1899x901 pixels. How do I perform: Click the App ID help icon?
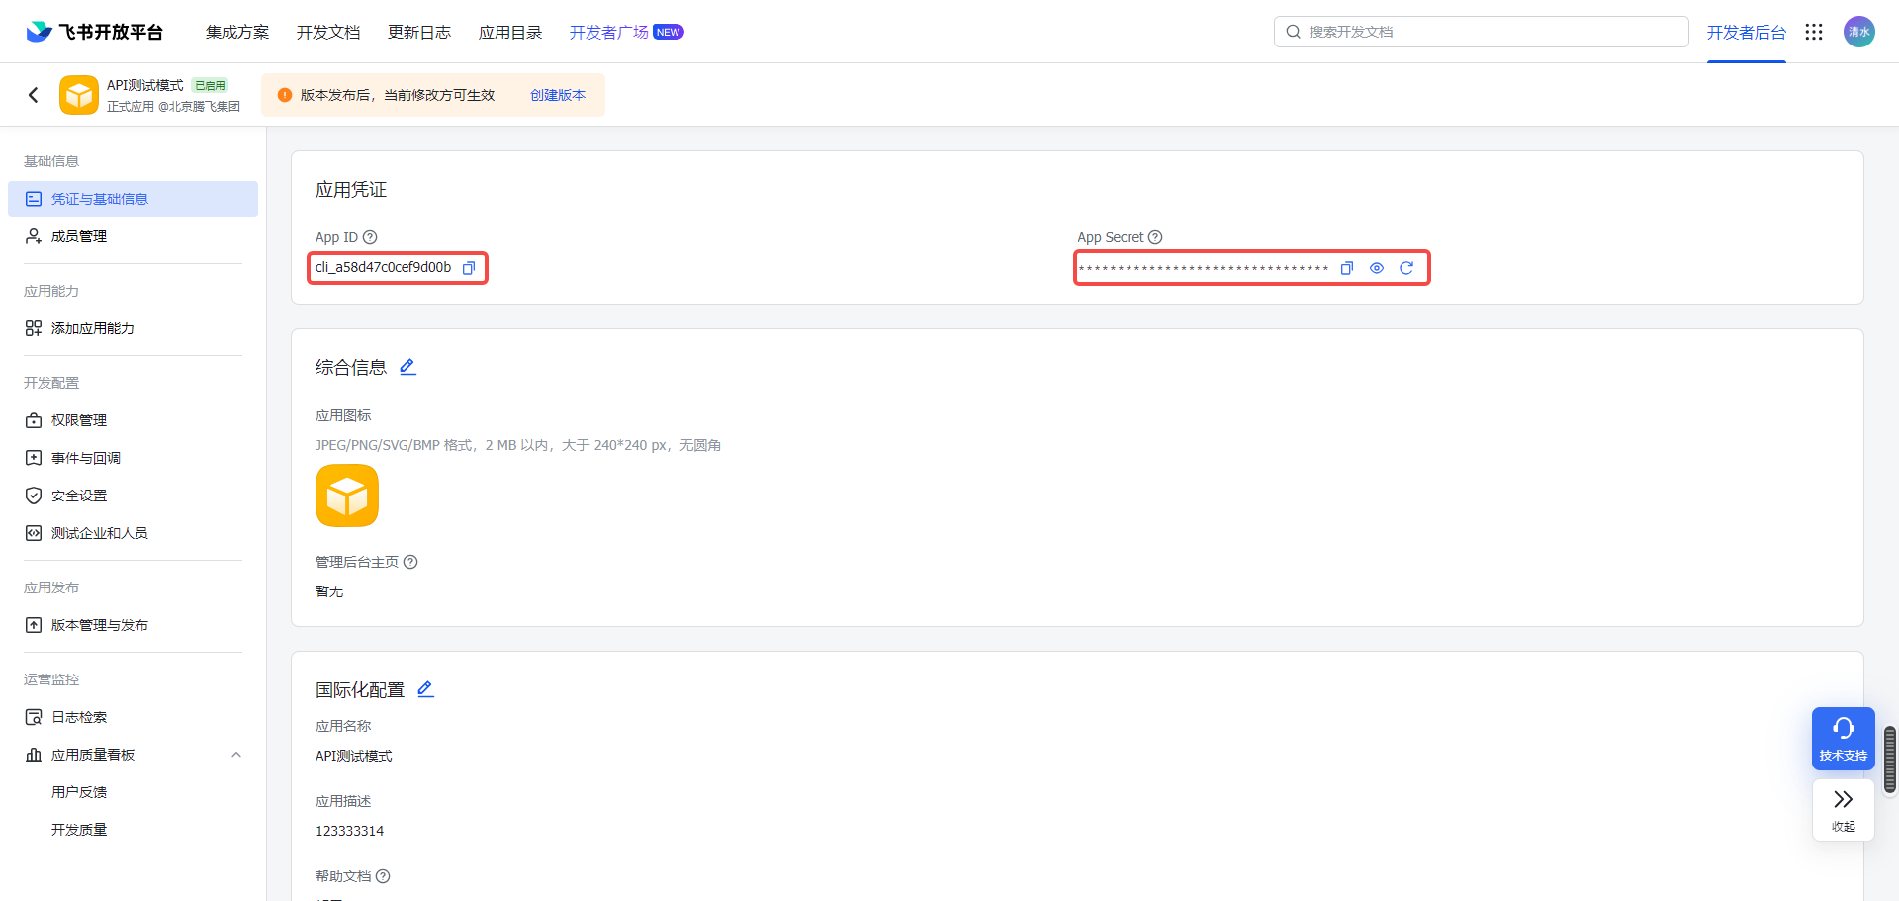click(x=370, y=237)
